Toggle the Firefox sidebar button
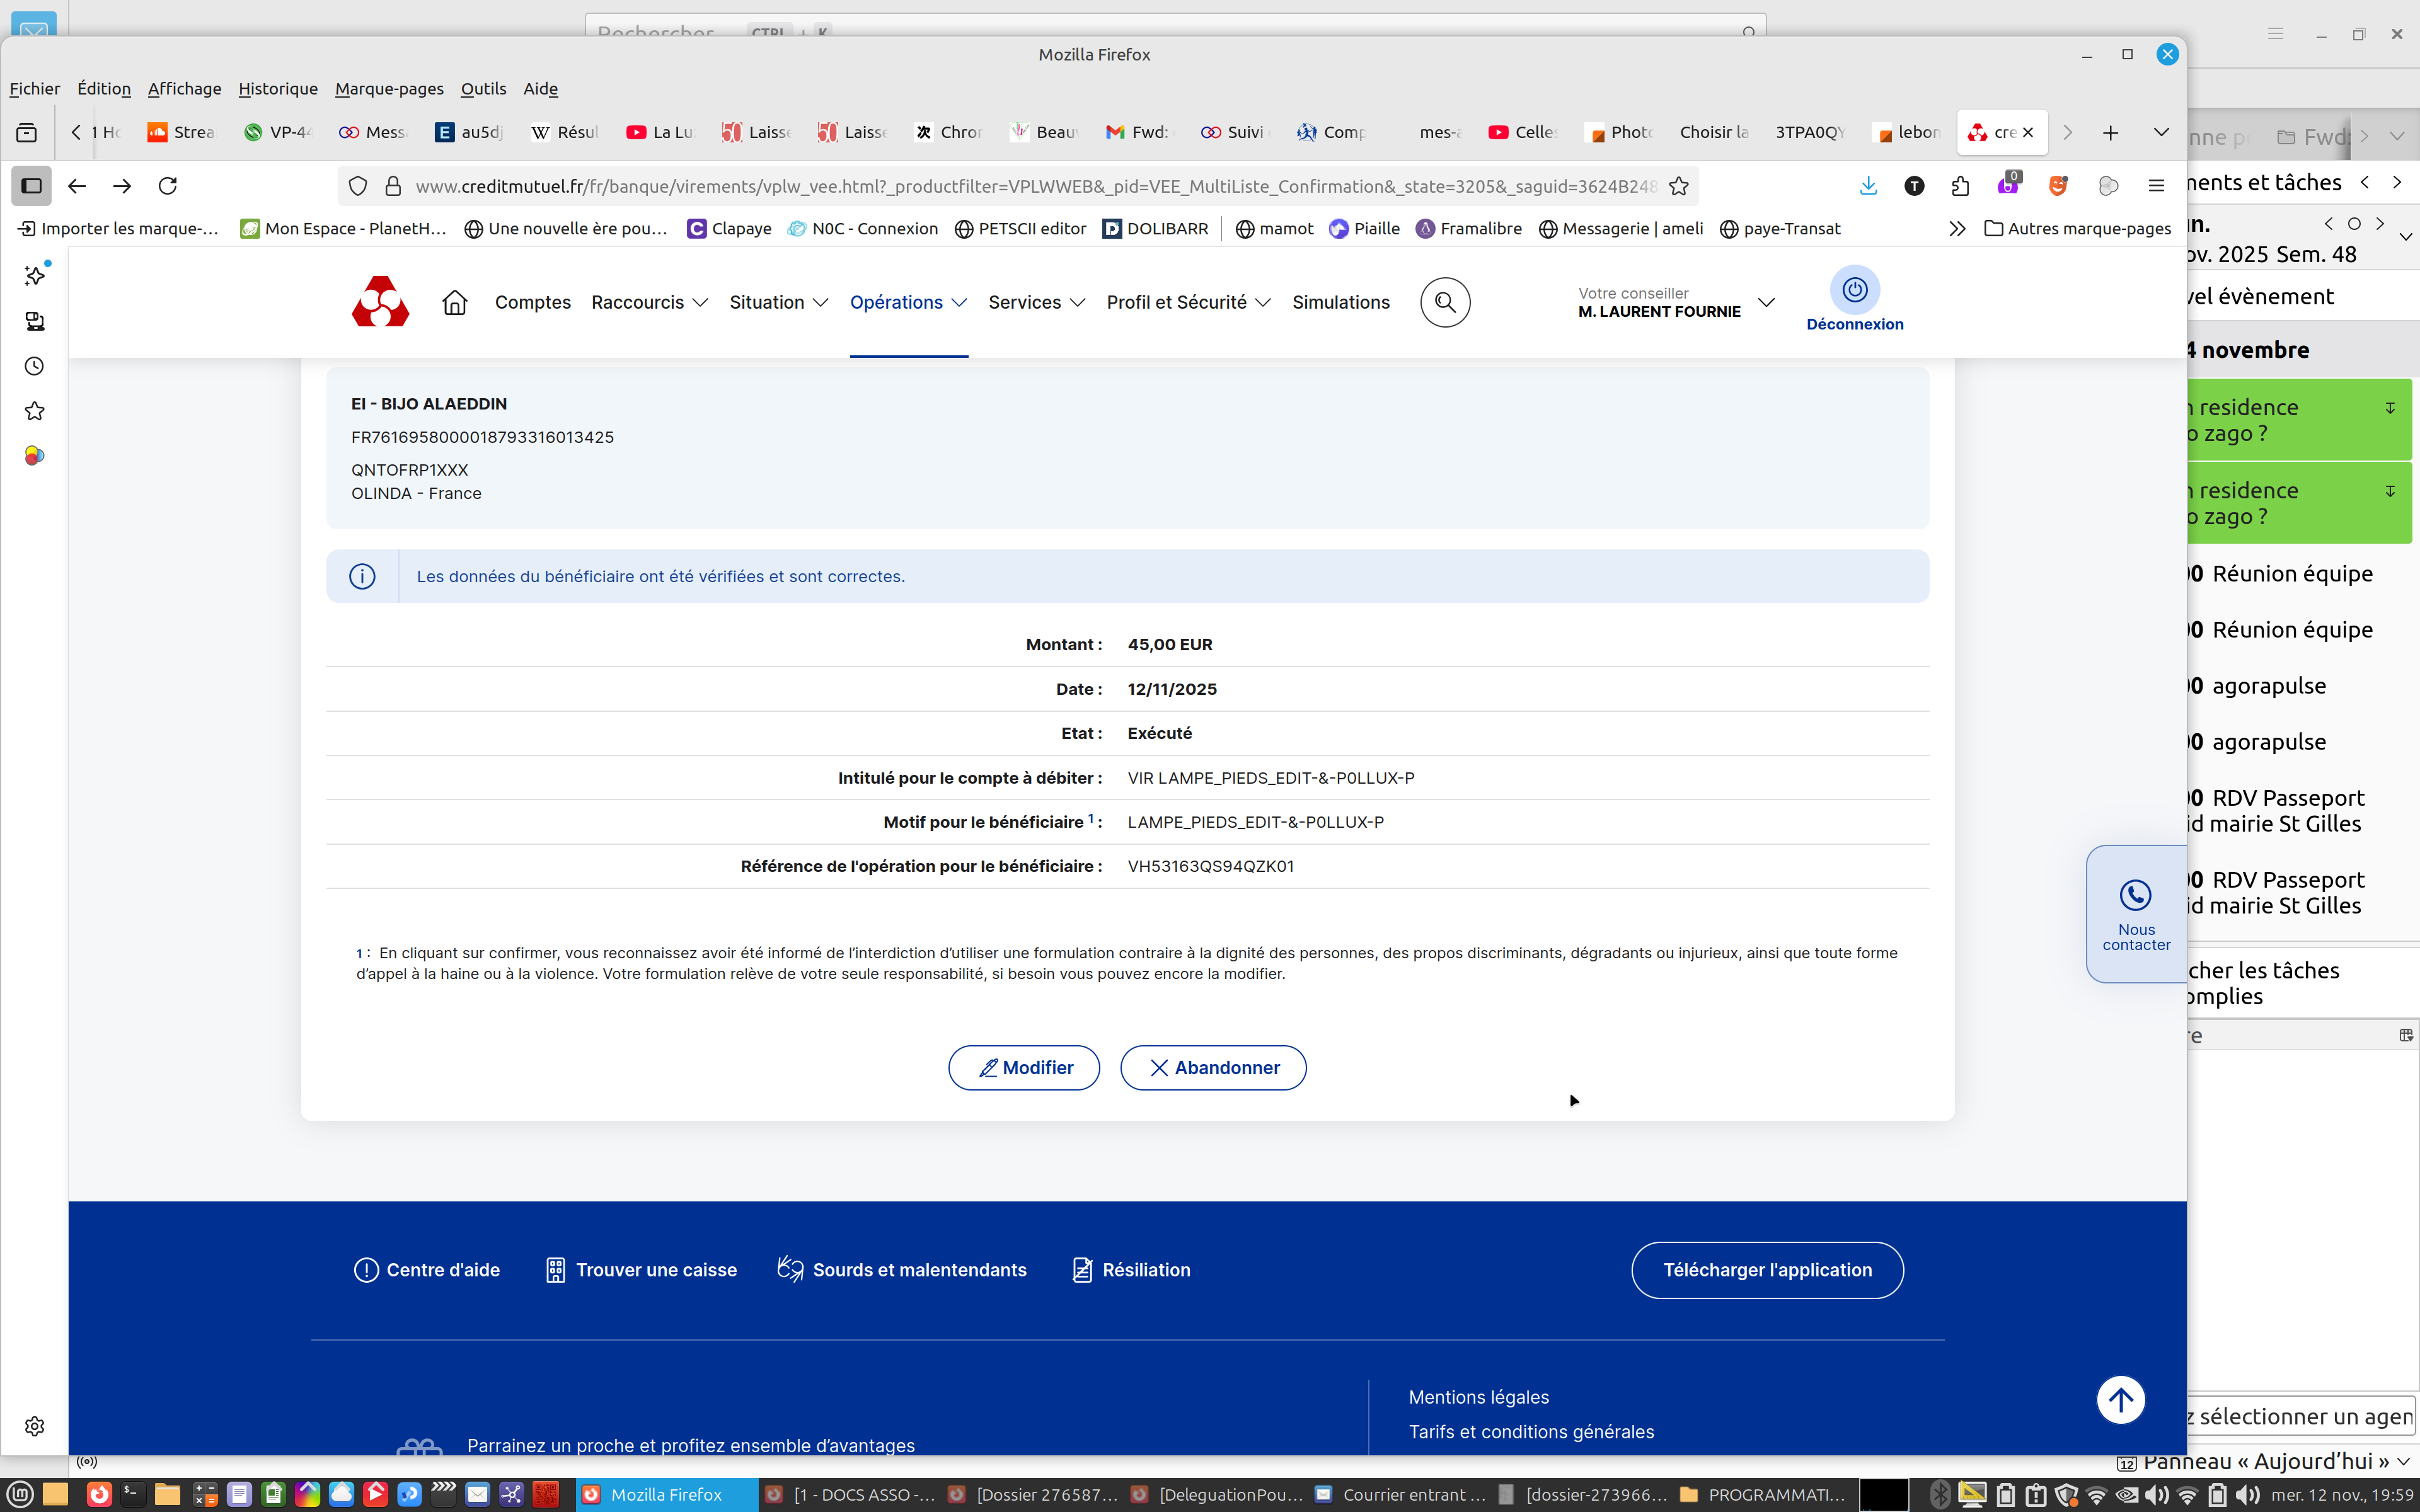Screen dimensions: 2420x1512 (32, 186)
